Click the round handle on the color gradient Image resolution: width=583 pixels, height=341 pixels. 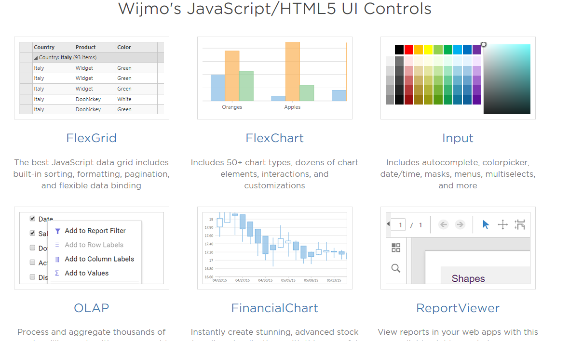click(484, 44)
